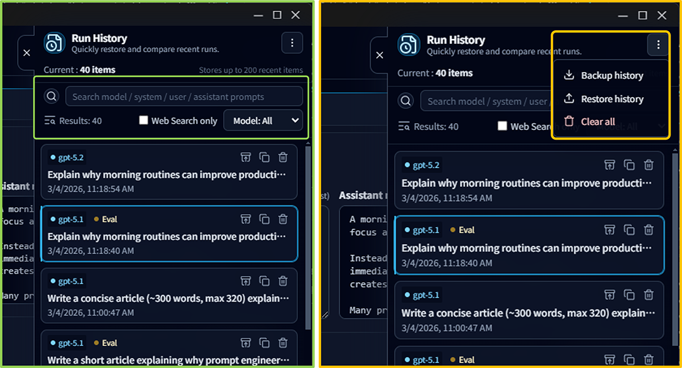Tick Web Search only checkbox in right screenshot
Screen dimensions: 682x368
502,126
